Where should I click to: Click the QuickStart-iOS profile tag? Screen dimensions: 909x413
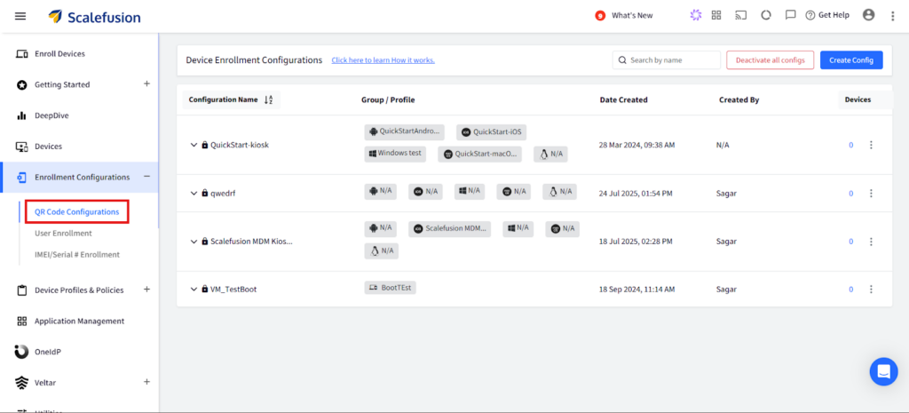pos(491,132)
